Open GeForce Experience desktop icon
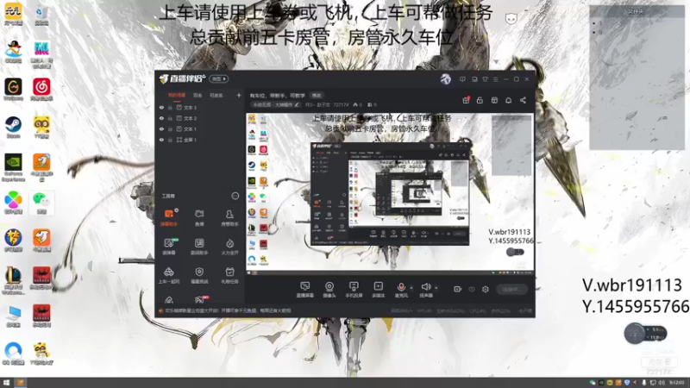The image size is (690, 388). click(x=13, y=167)
